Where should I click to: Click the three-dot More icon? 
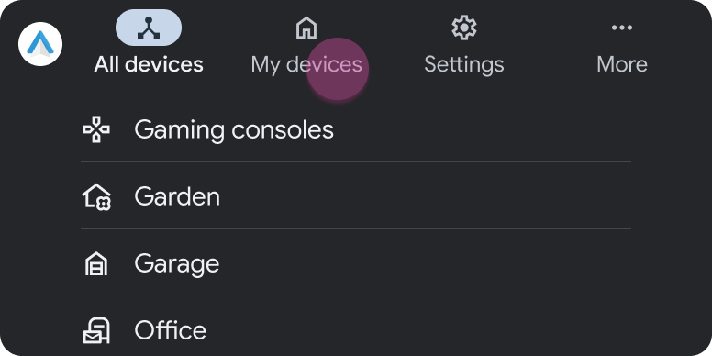click(622, 28)
